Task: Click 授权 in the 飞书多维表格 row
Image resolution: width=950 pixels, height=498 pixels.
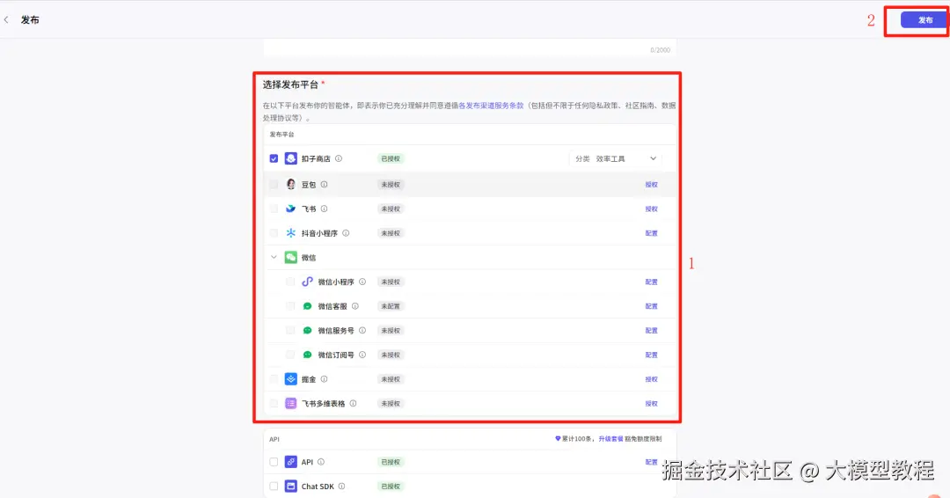Action: pos(651,404)
